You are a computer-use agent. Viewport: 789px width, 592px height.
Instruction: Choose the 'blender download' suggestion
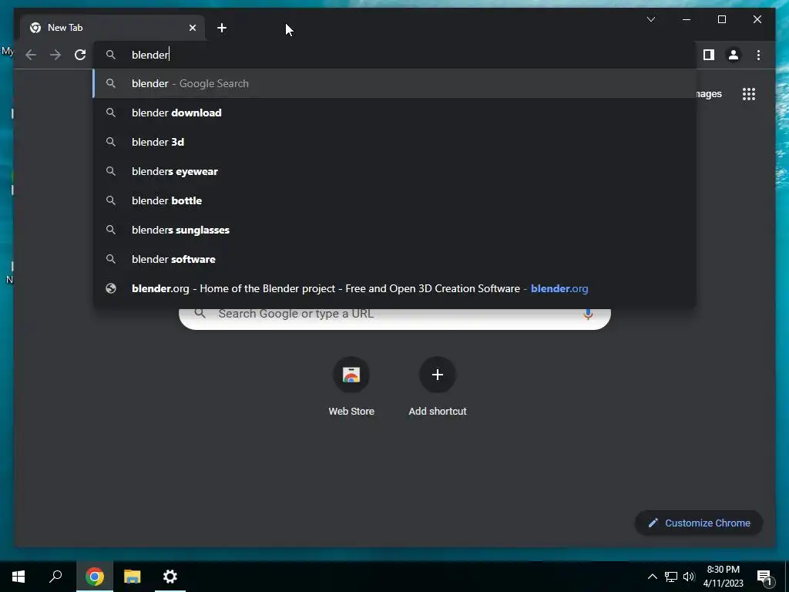(x=394, y=113)
